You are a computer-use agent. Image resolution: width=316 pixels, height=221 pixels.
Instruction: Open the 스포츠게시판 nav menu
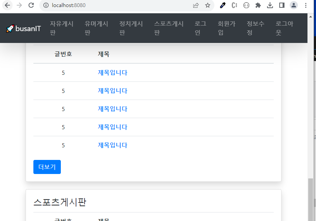pyautogui.click(x=169, y=28)
